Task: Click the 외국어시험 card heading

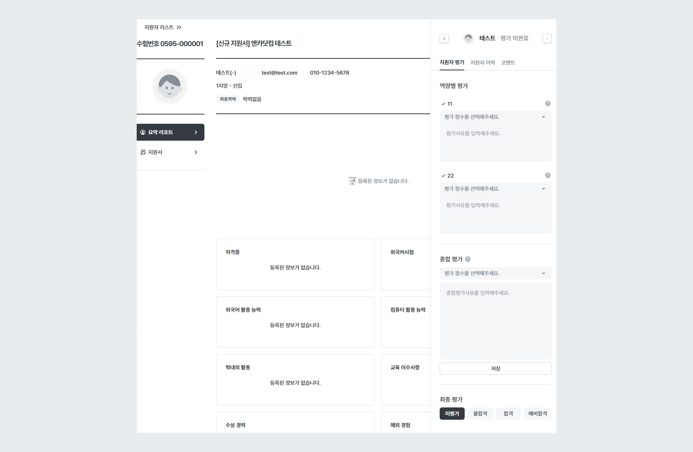Action: coord(402,252)
